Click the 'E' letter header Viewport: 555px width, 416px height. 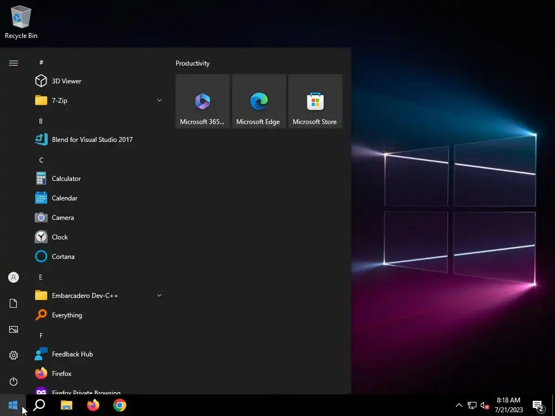pyautogui.click(x=41, y=277)
